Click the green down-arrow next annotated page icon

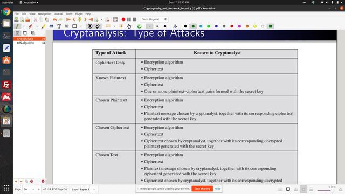click(79, 19)
